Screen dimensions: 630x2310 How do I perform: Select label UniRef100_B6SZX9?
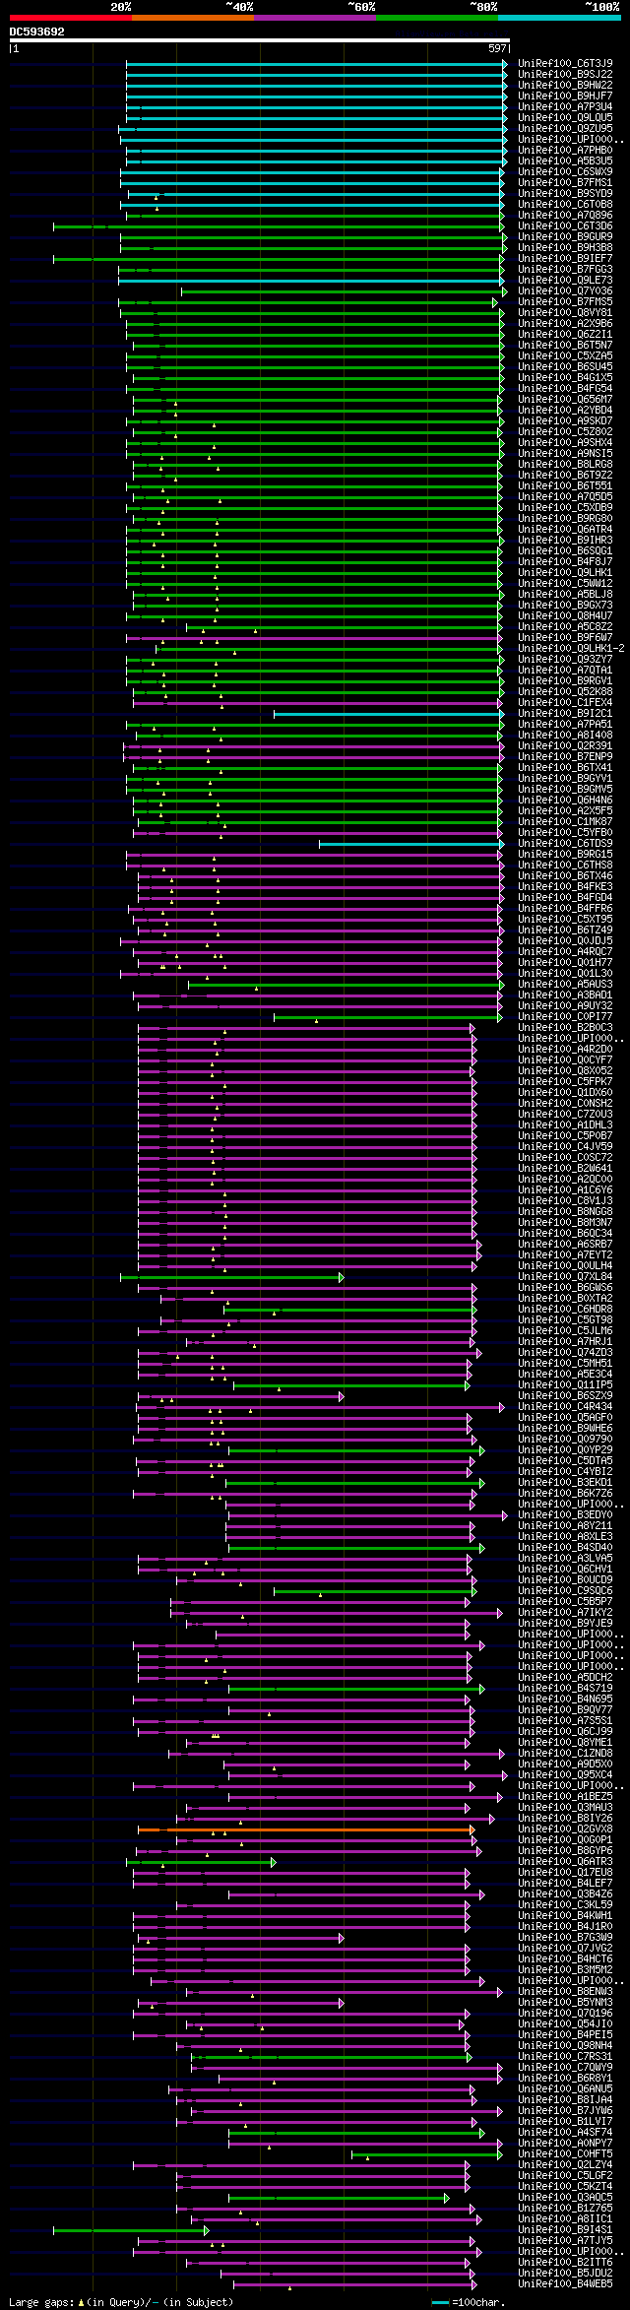coord(565,1395)
